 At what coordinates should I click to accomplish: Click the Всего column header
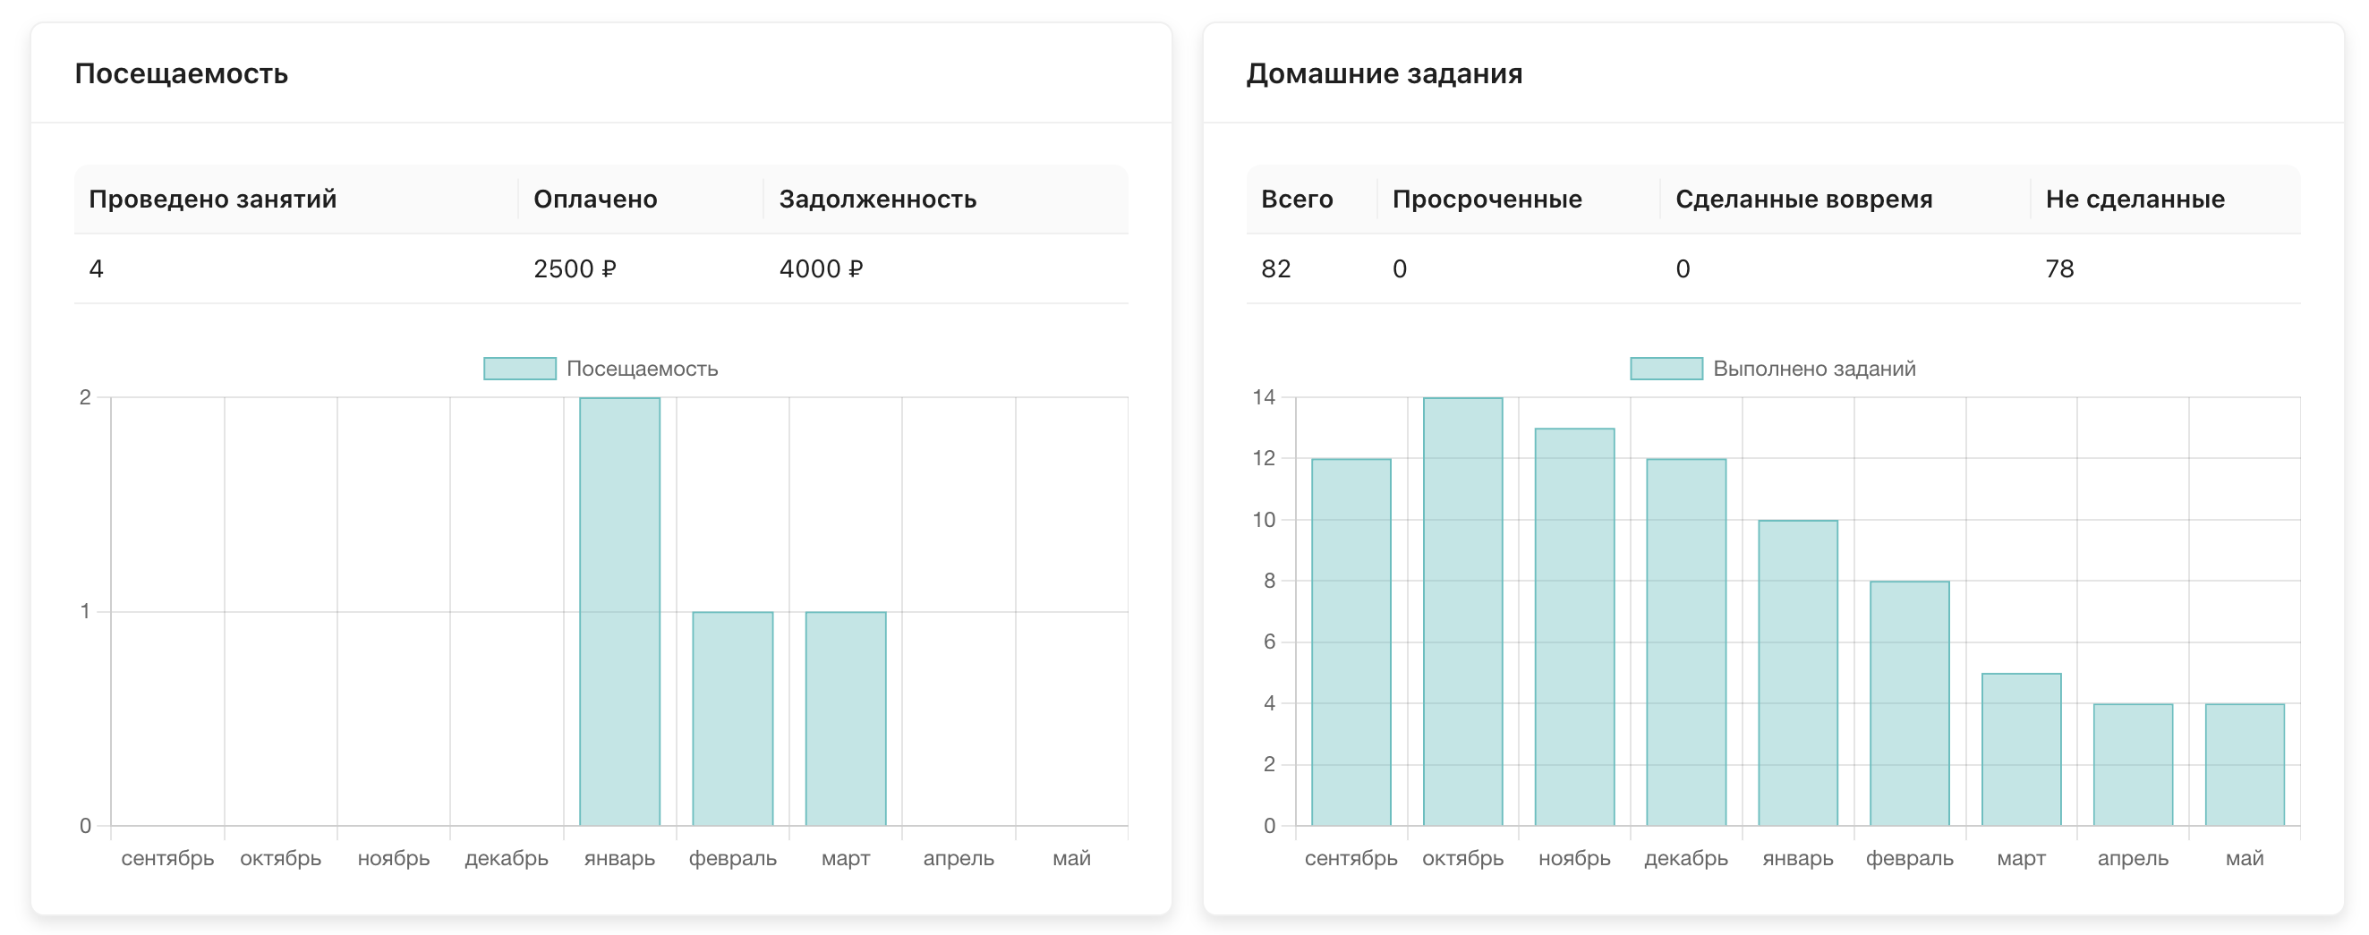click(1296, 199)
